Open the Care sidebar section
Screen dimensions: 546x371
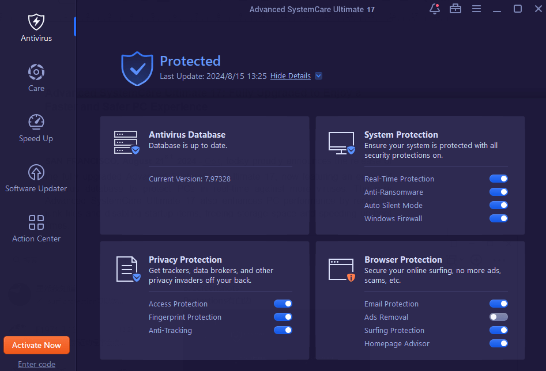(36, 78)
